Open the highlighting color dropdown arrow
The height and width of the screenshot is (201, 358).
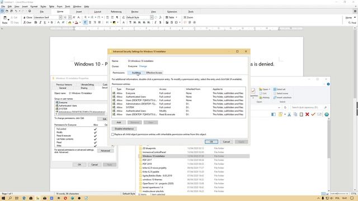pos(73,22)
